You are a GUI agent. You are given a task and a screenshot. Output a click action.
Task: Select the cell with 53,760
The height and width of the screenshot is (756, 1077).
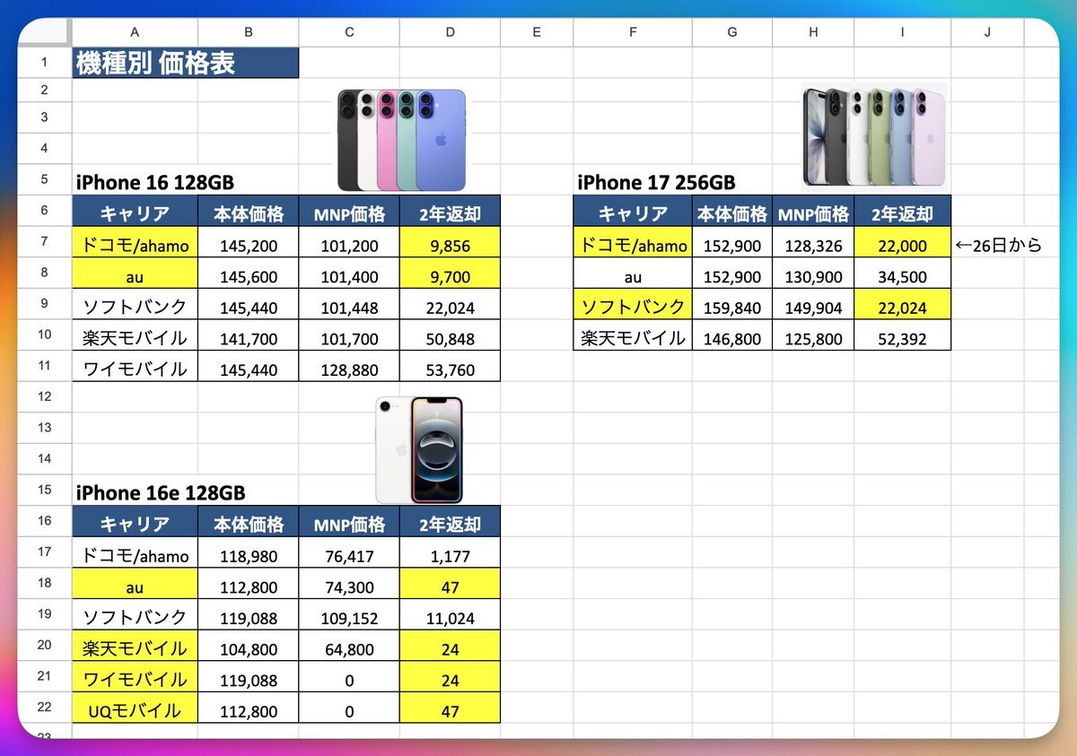[x=450, y=366]
